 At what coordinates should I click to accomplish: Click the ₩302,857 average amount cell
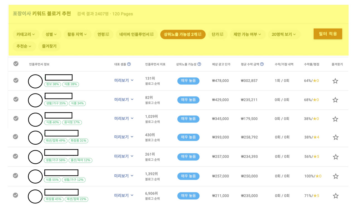click(x=249, y=81)
